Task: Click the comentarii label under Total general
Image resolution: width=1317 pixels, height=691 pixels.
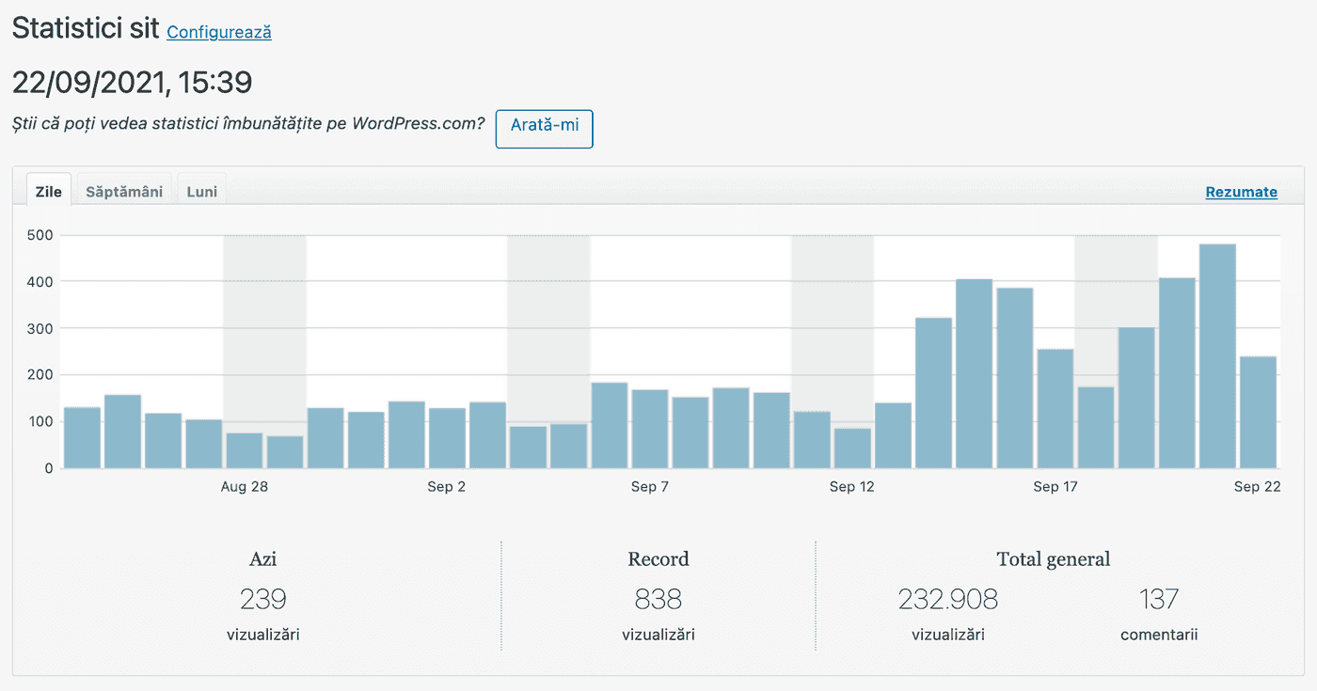Action: click(x=1158, y=635)
